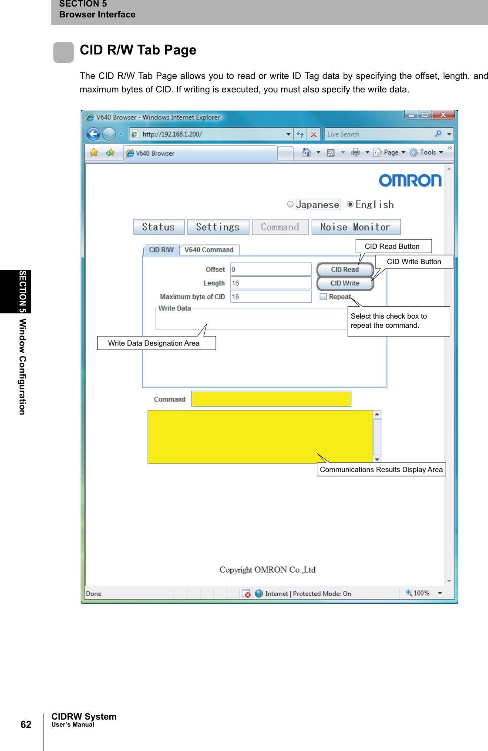The height and width of the screenshot is (751, 488).
Task: Click the page scrollbar down arrow
Action: (449, 581)
